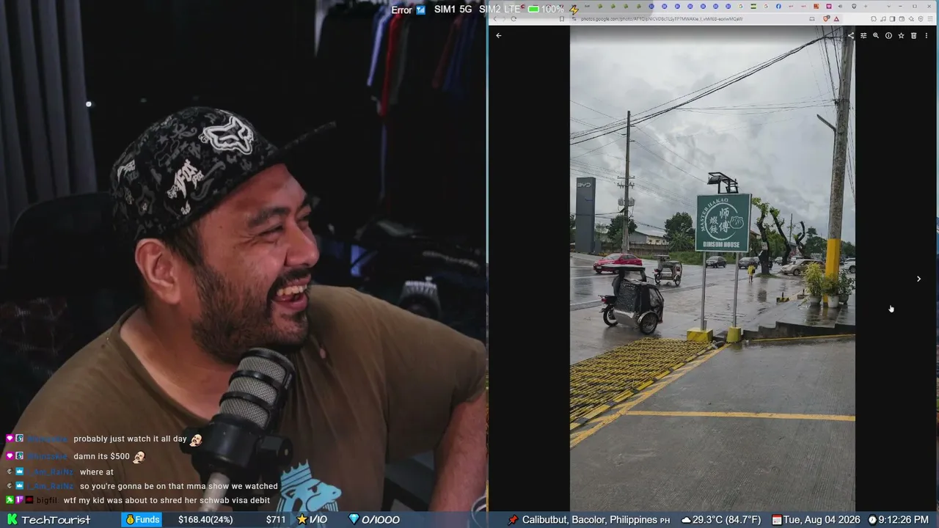
Task: Click chat message about schwab visa debit
Action: (x=167, y=500)
